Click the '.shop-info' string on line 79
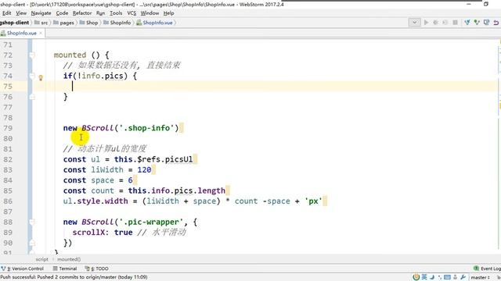The width and height of the screenshot is (501, 281). [x=149, y=128]
